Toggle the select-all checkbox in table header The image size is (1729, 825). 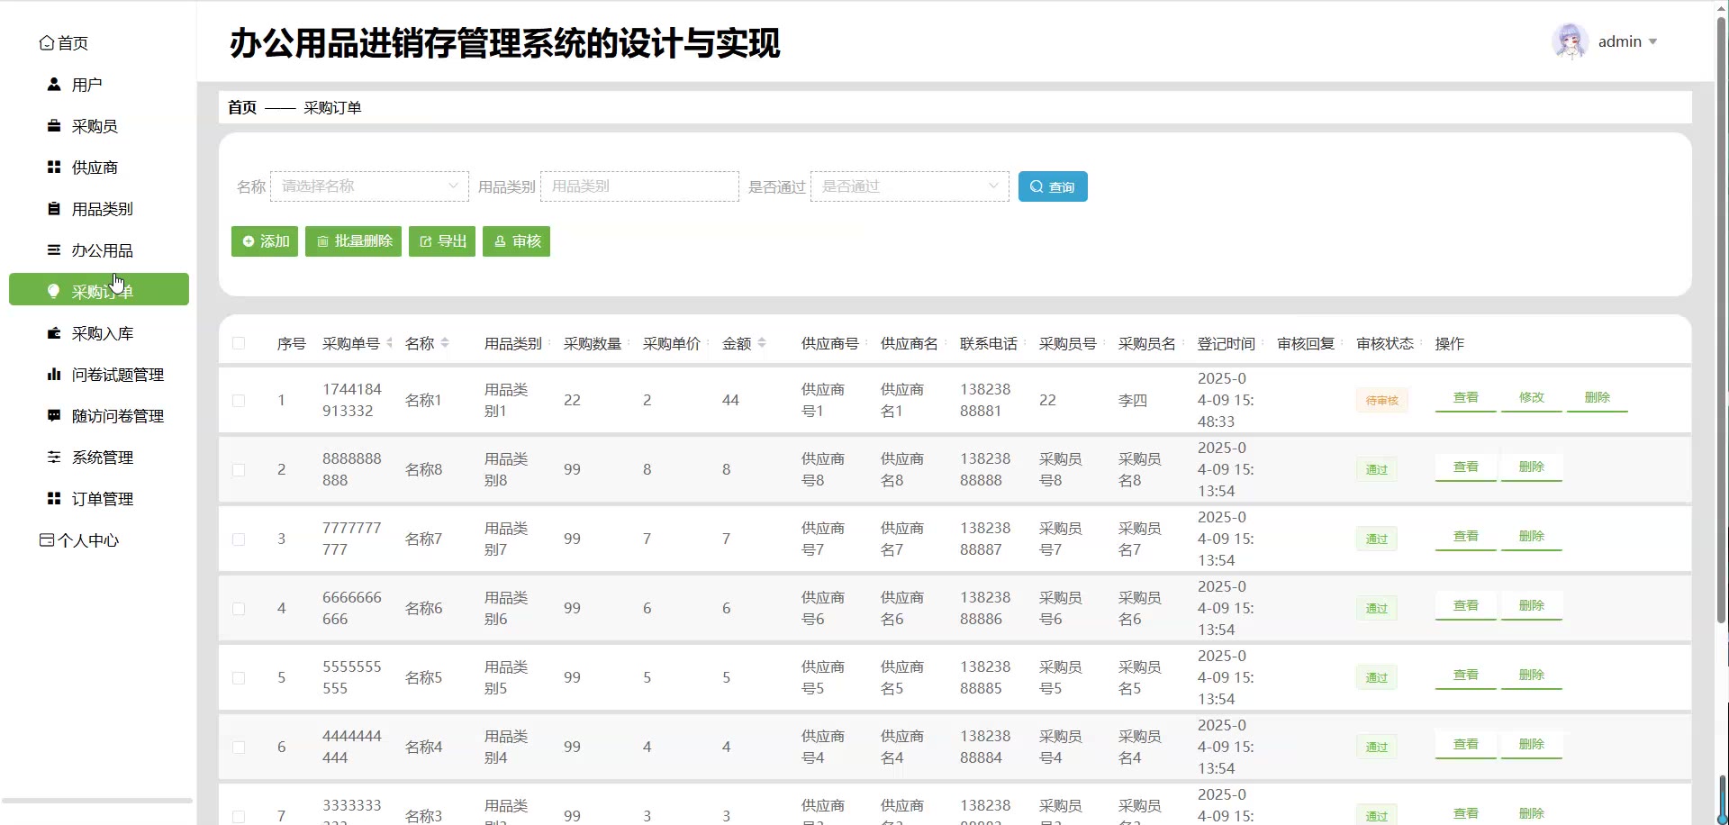[239, 343]
